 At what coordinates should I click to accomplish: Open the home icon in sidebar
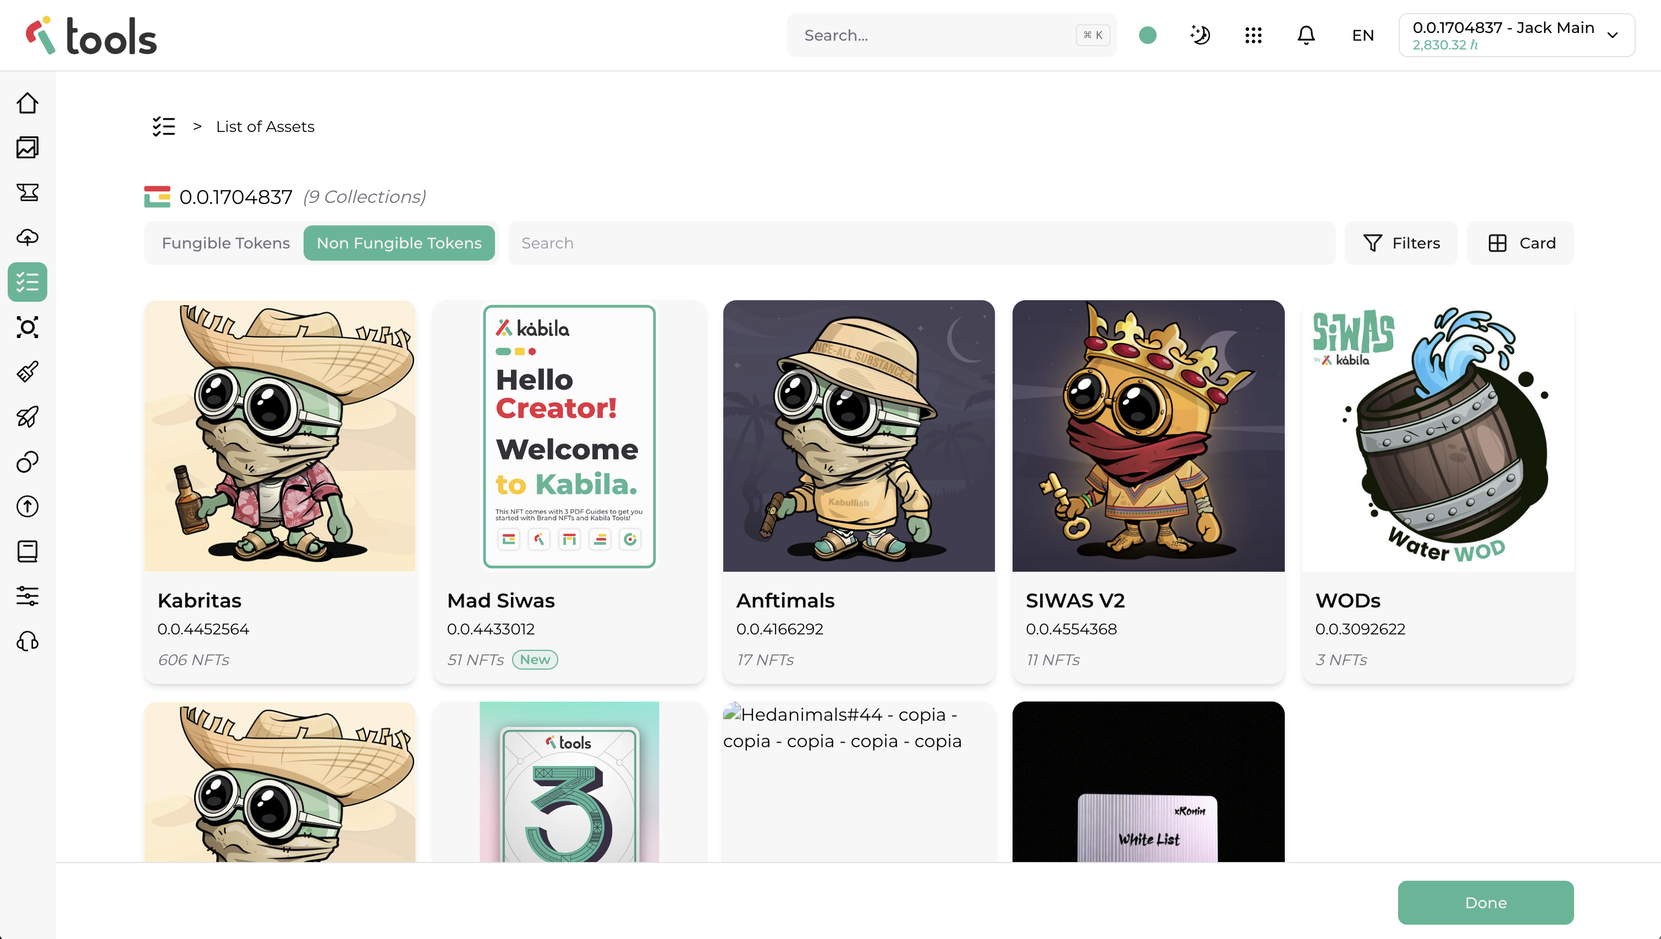27,103
